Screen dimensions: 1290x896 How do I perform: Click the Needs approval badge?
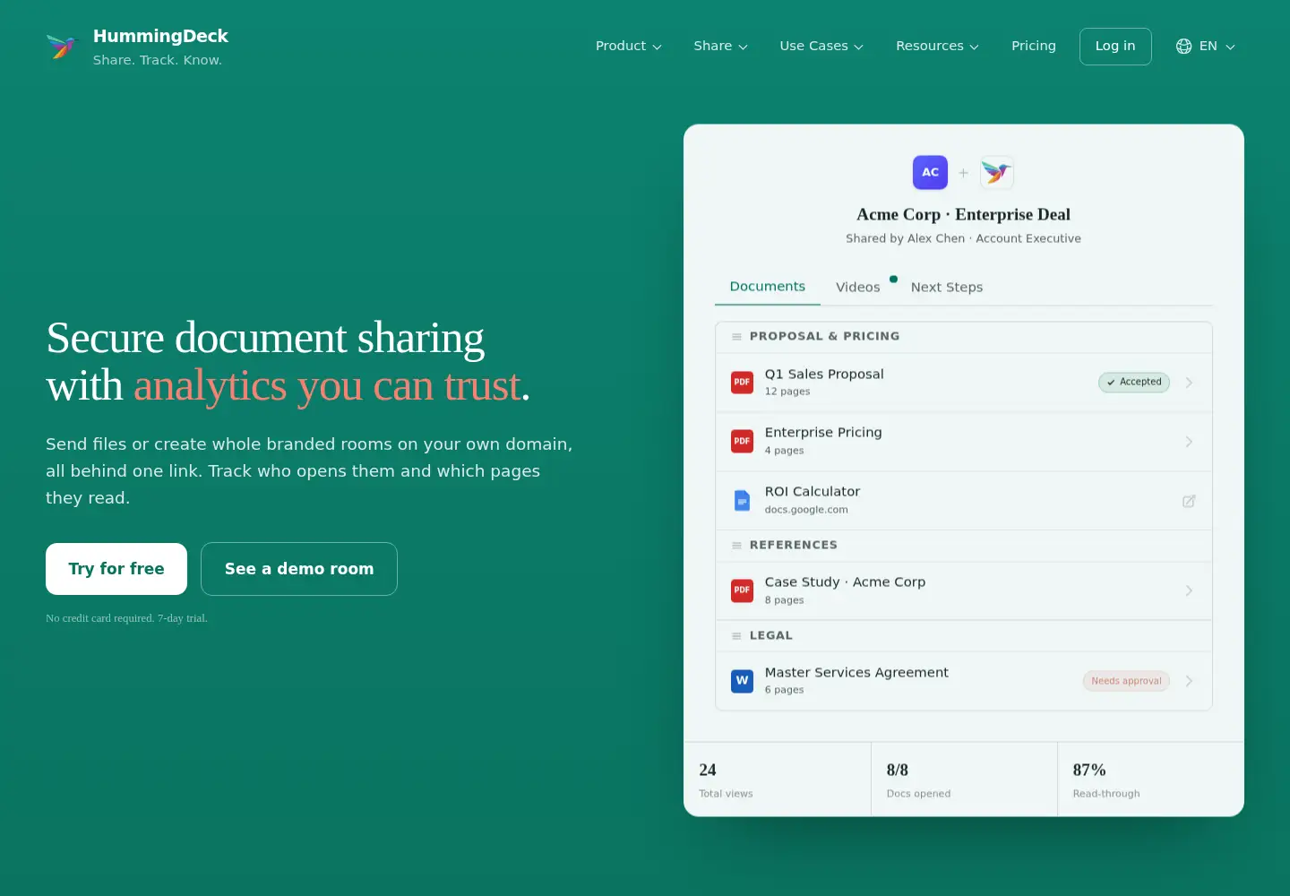pos(1126,681)
